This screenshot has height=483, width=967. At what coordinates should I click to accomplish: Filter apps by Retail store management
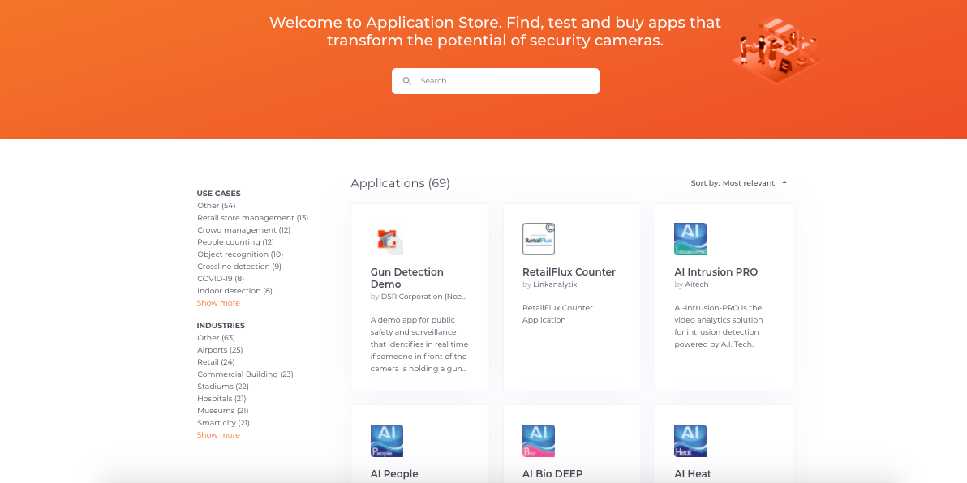pos(247,217)
